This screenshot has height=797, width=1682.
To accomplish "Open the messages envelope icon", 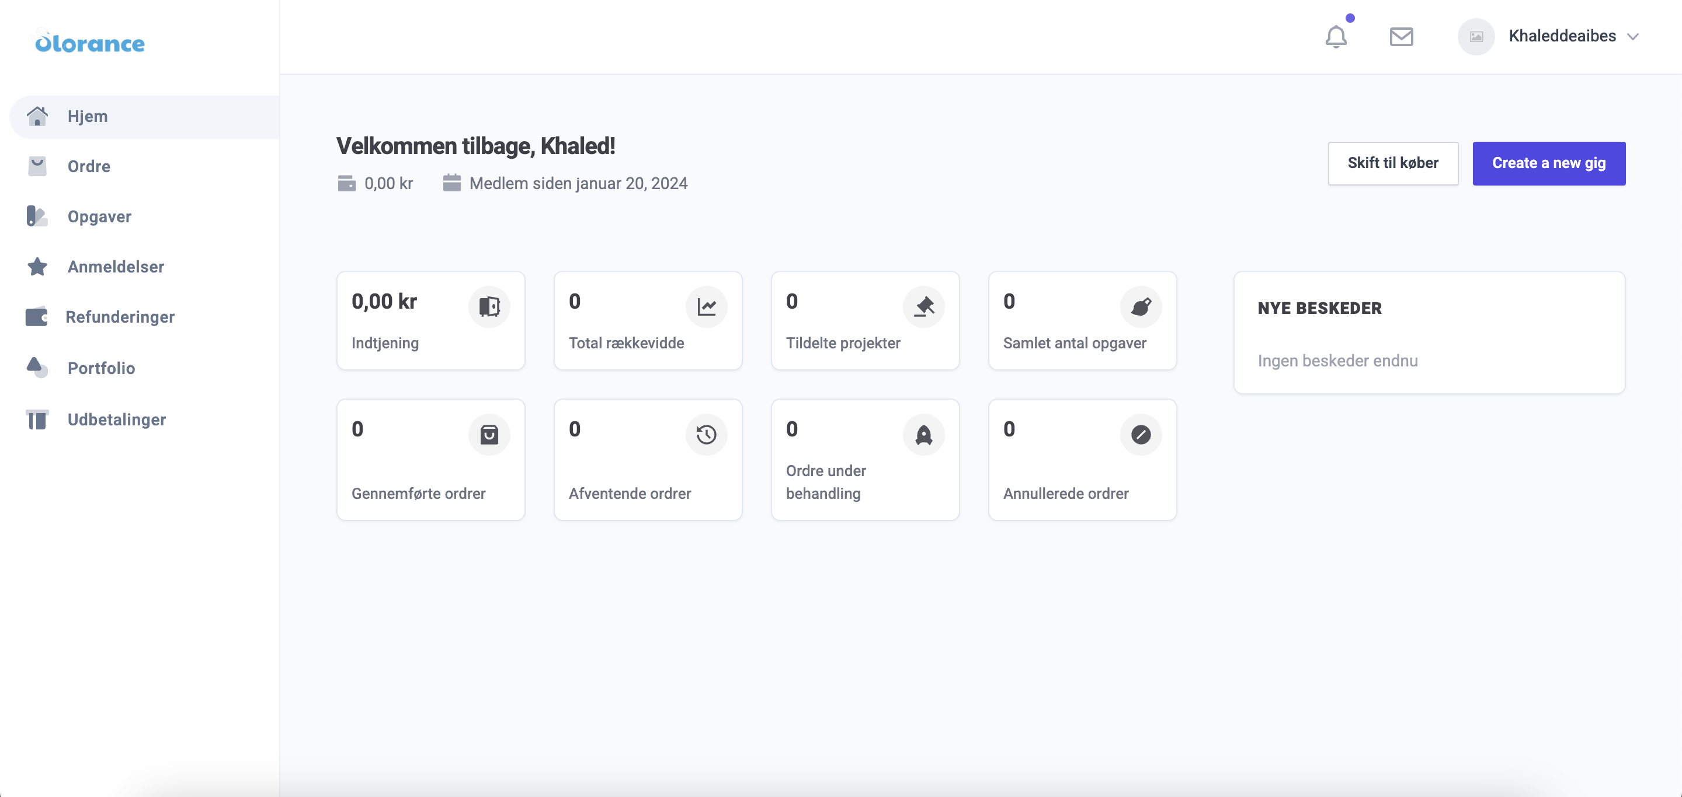I will point(1400,37).
